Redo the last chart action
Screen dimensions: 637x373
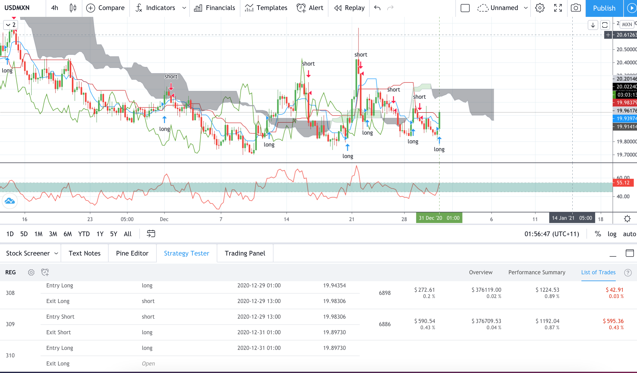(x=390, y=8)
